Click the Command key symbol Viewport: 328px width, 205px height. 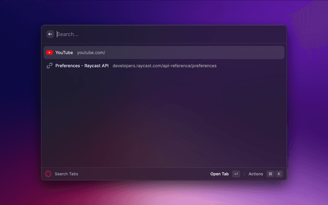coord(270,174)
